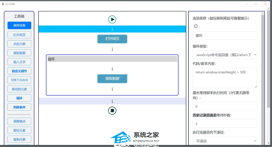Click scrollbar up arrow in options panel
Screen dimensions: 272x147
(x=263, y=13)
